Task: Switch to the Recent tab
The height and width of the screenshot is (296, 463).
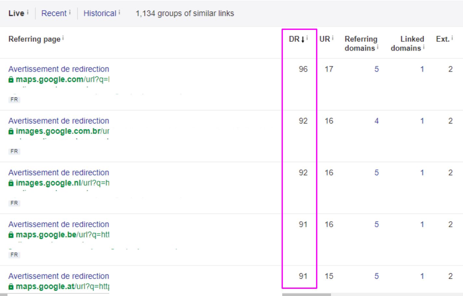Action: (54, 13)
